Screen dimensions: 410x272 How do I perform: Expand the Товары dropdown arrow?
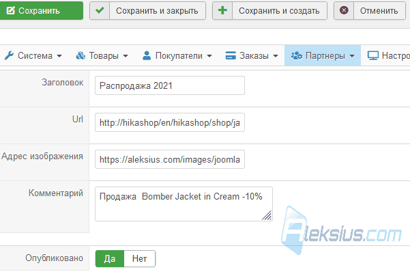tap(126, 56)
